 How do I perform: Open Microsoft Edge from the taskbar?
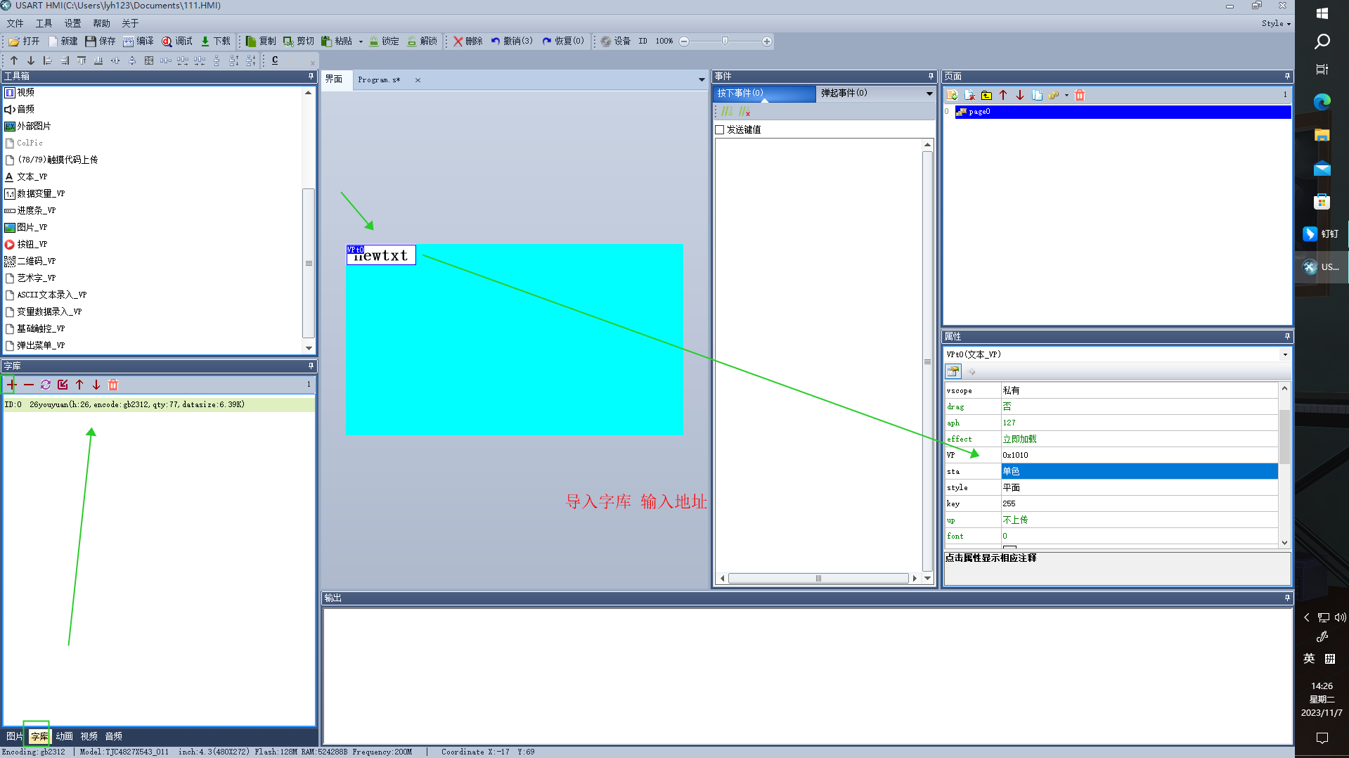click(x=1322, y=102)
